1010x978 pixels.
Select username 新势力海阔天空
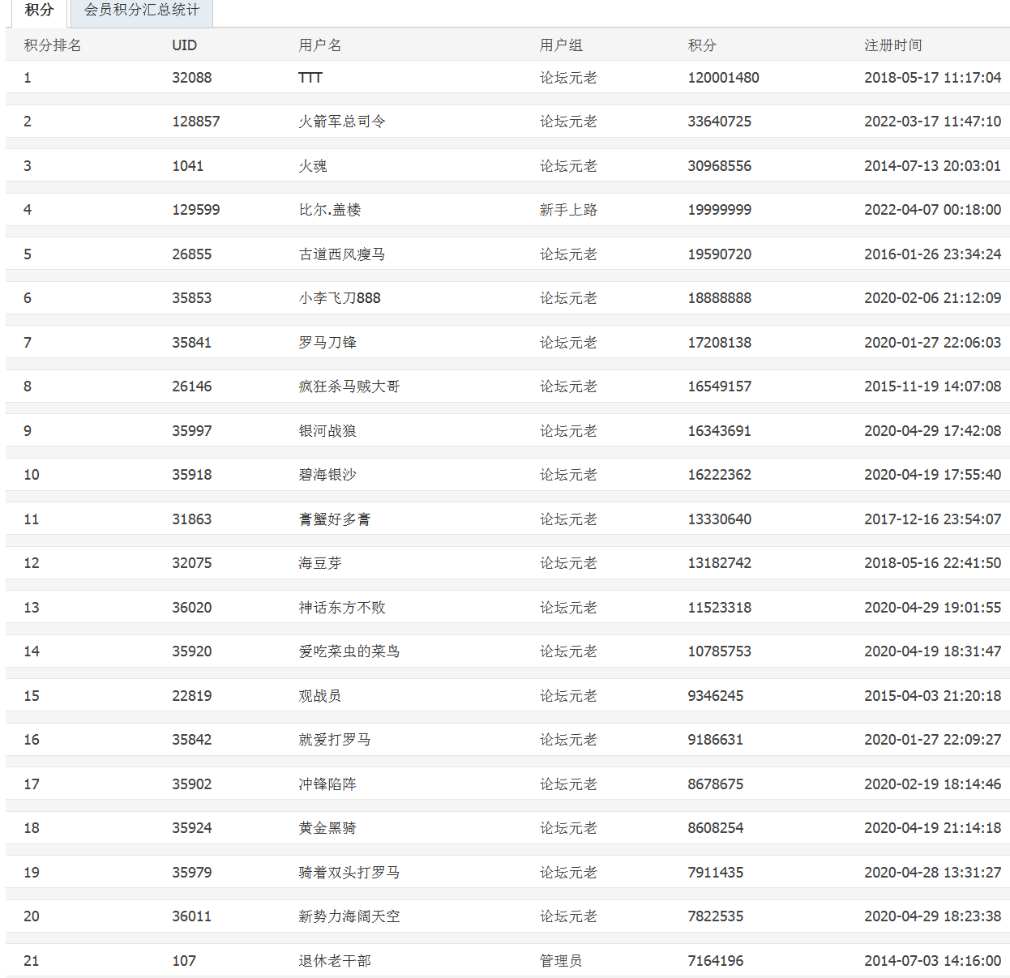click(x=349, y=916)
